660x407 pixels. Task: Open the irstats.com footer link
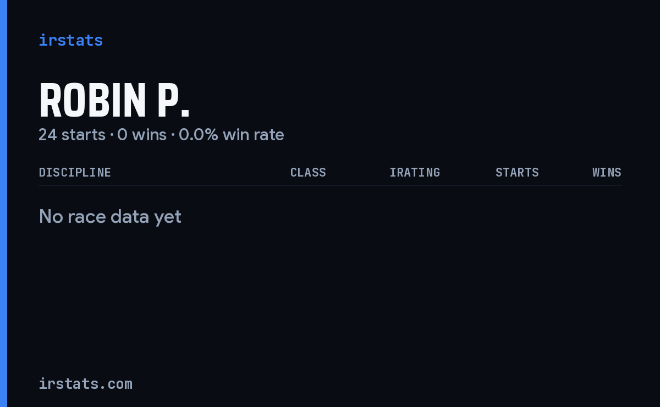point(85,383)
